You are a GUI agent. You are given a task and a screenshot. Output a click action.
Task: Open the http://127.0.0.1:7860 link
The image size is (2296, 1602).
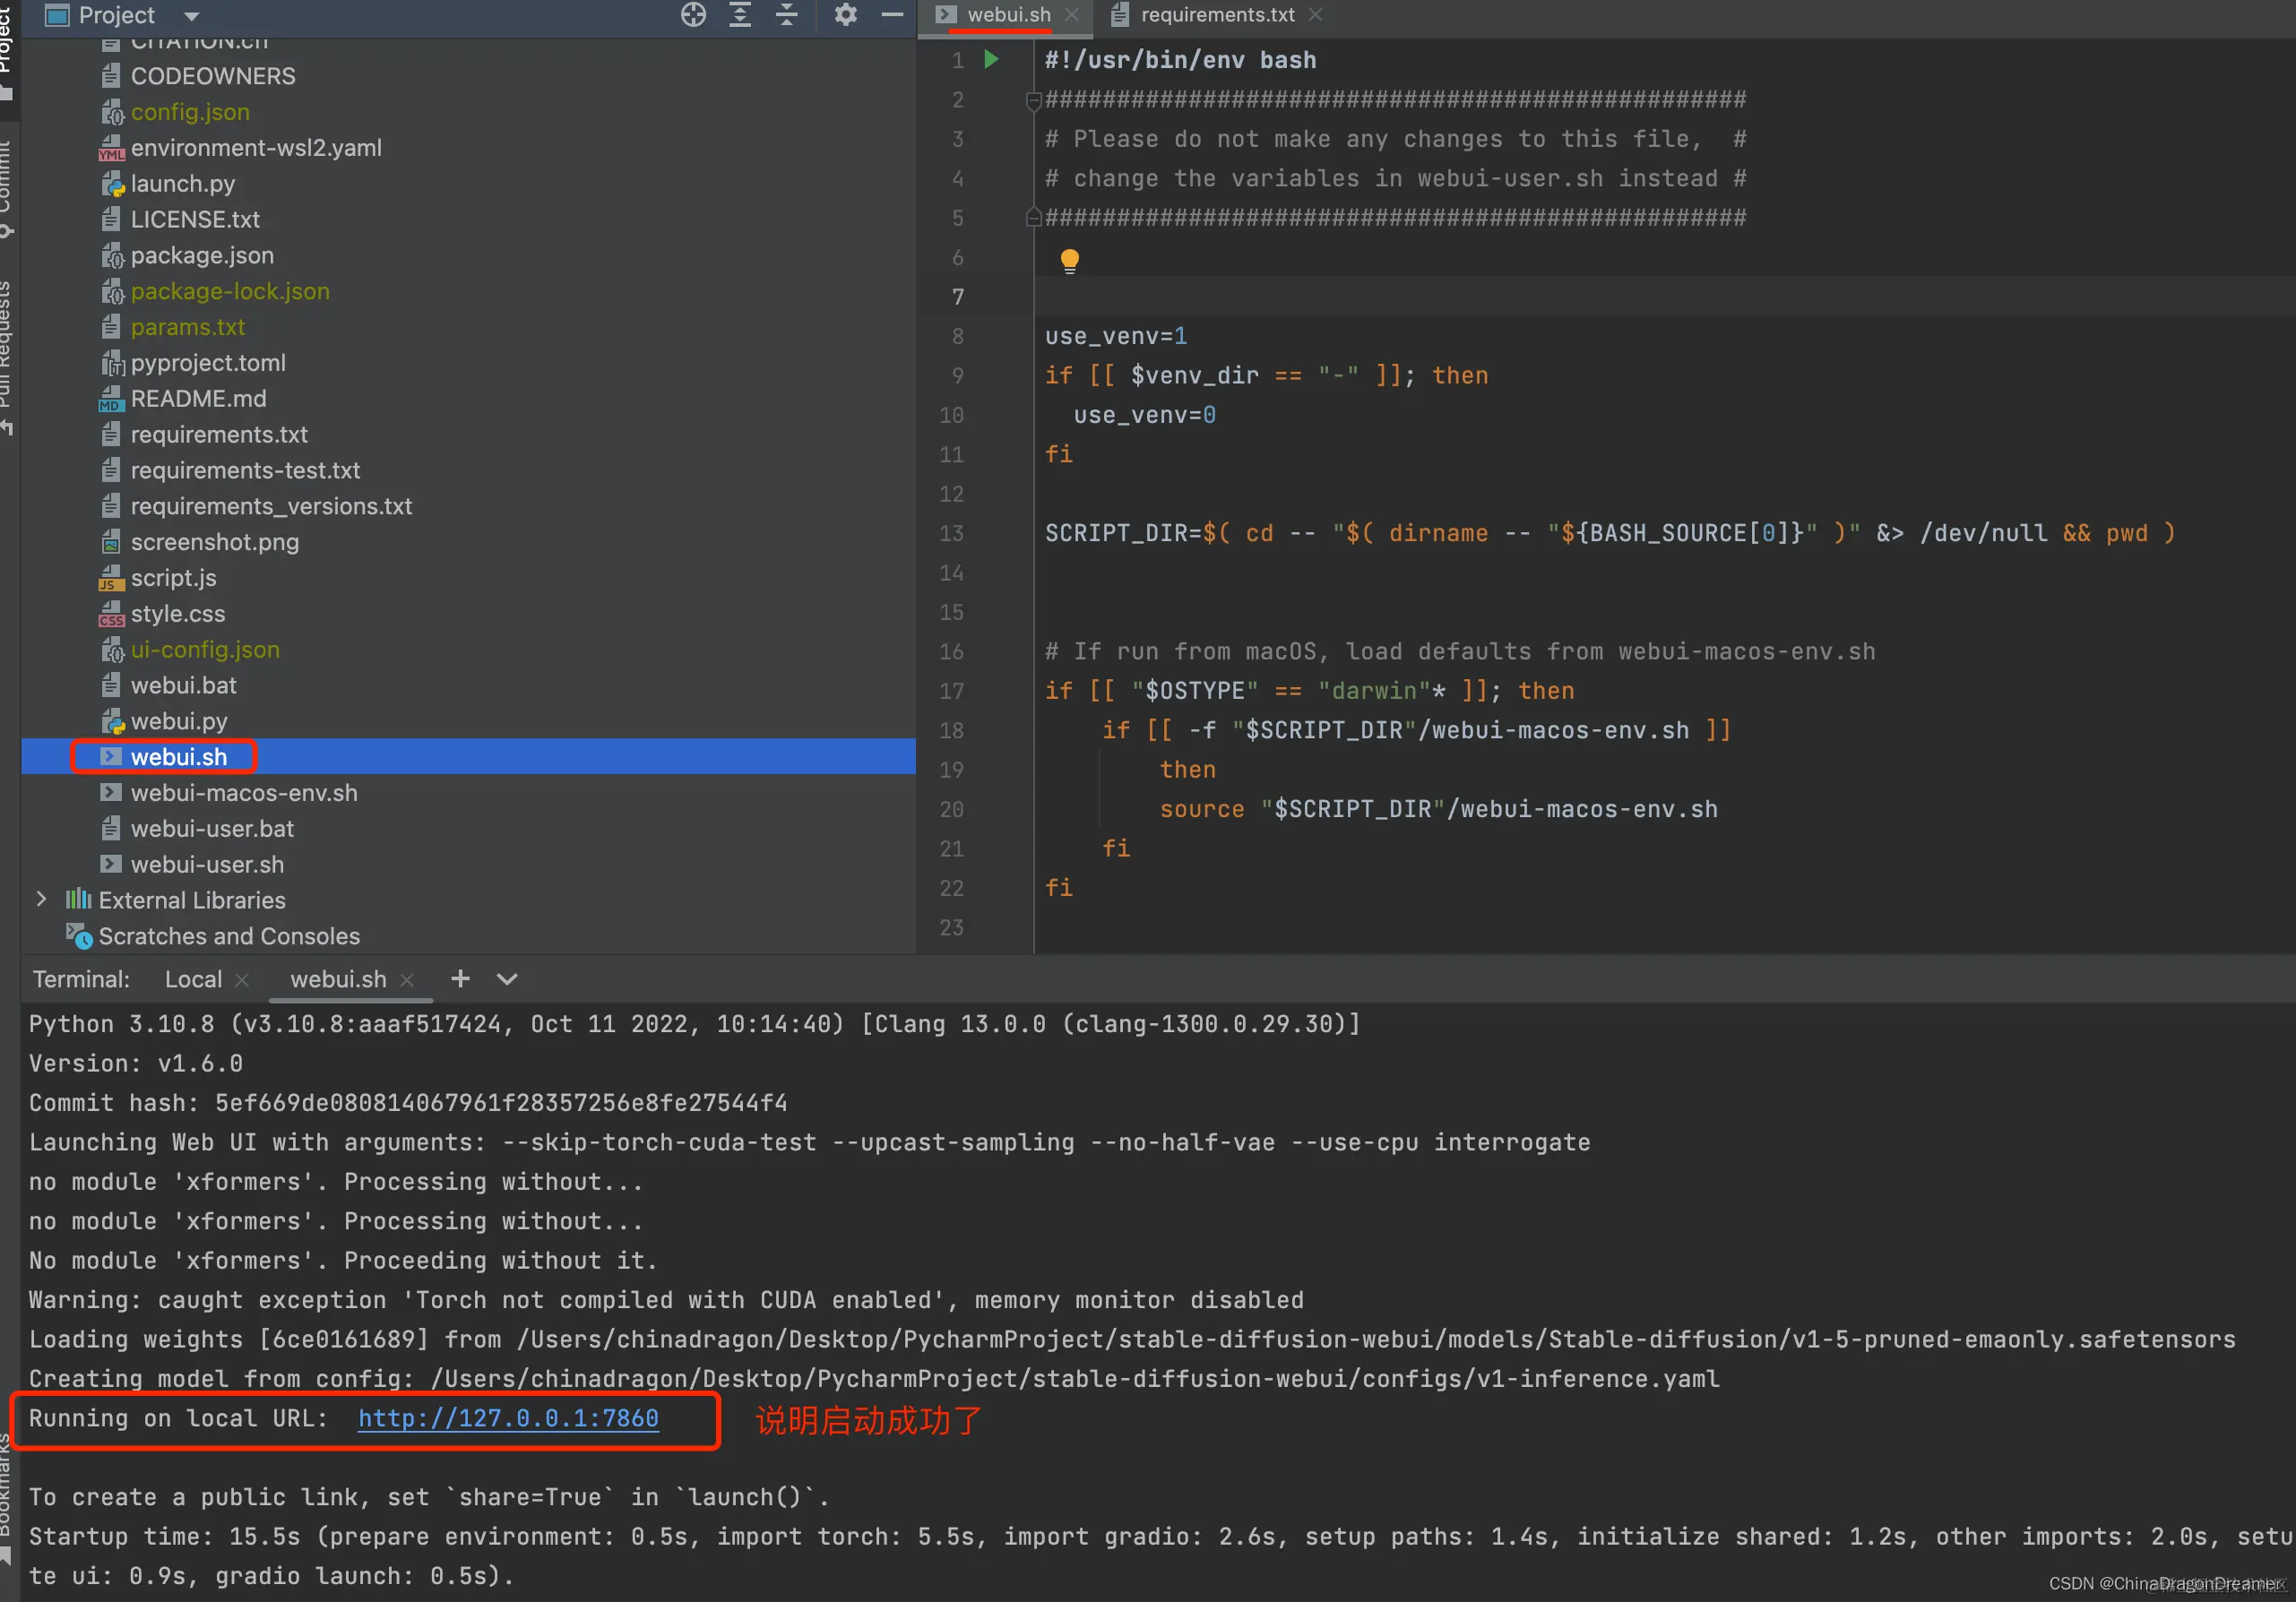pyautogui.click(x=508, y=1418)
